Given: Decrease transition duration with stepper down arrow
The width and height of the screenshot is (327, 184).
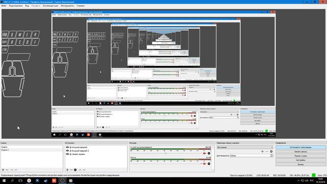Looking at the screenshot, I should [x=271, y=156].
